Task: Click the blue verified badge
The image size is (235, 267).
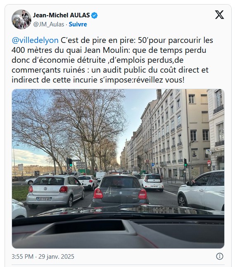Action: [x=94, y=16]
